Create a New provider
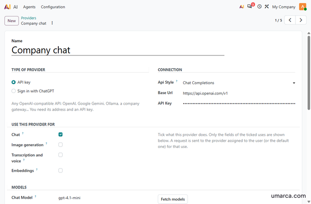 coord(12,20)
